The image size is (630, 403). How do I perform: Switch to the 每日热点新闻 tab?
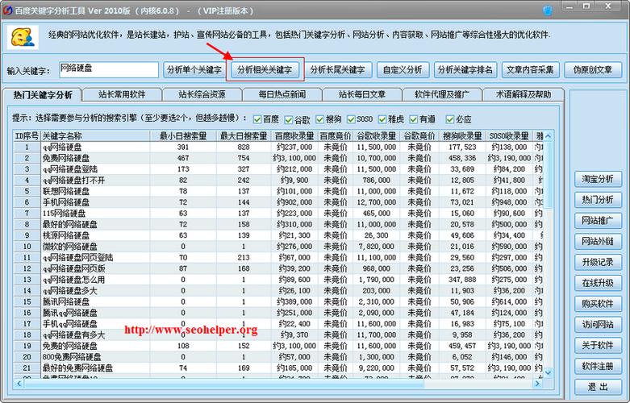pos(282,95)
